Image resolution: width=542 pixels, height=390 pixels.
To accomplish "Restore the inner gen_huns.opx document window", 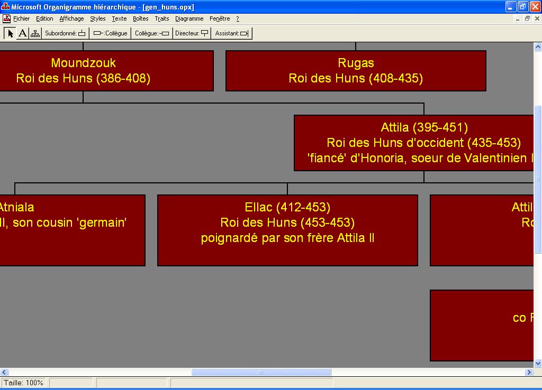I will click(x=527, y=18).
